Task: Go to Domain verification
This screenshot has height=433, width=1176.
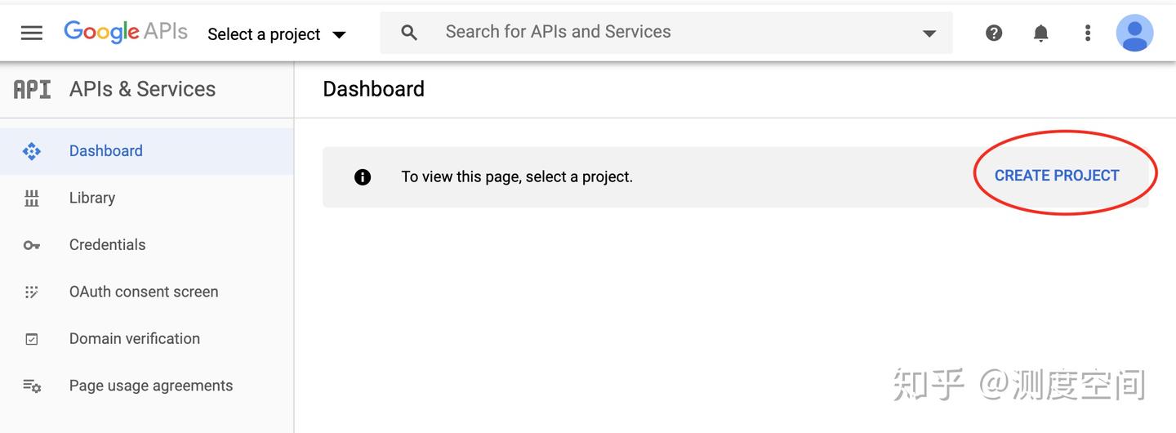Action: click(x=135, y=338)
